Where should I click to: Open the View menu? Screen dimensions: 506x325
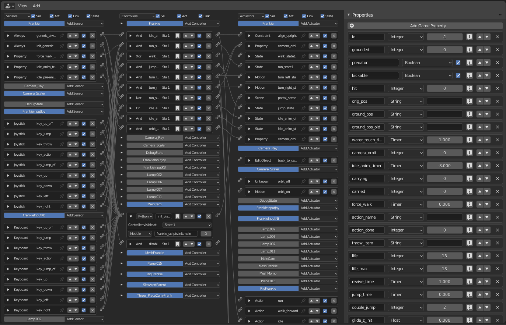coord(22,6)
